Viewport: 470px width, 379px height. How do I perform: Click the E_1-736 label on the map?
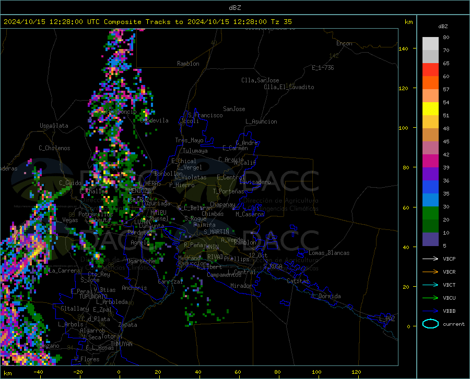click(x=323, y=68)
